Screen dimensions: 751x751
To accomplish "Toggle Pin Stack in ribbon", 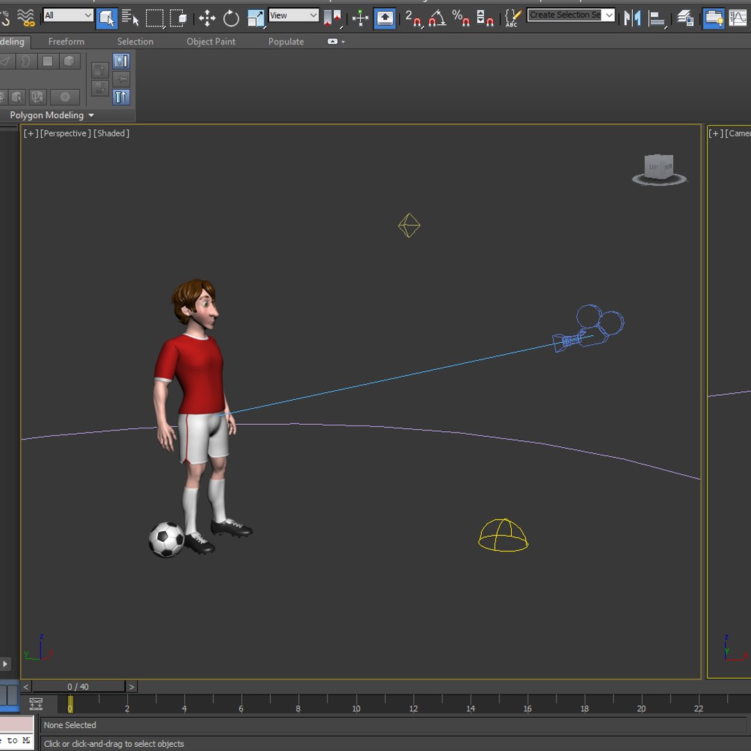I will 121,79.
